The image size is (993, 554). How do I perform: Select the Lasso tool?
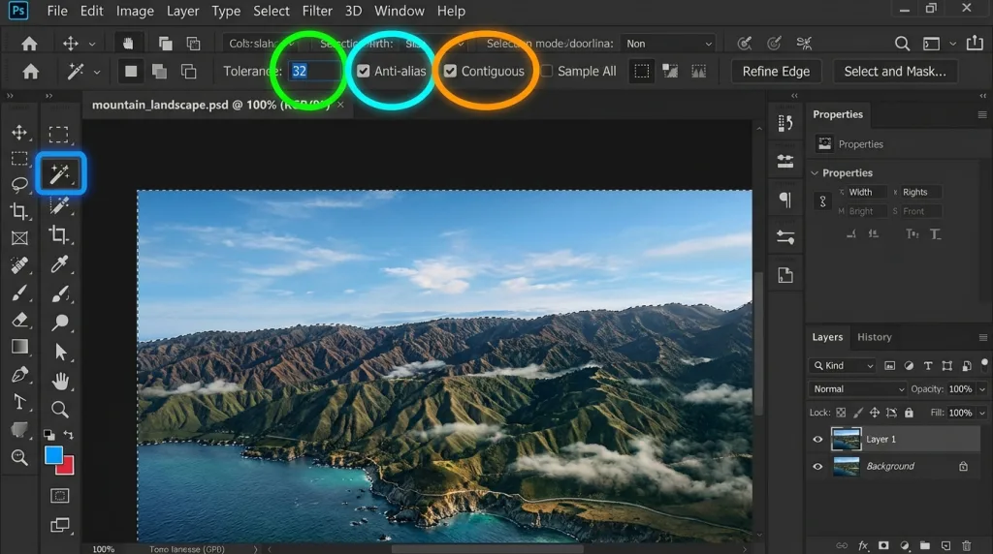click(19, 184)
